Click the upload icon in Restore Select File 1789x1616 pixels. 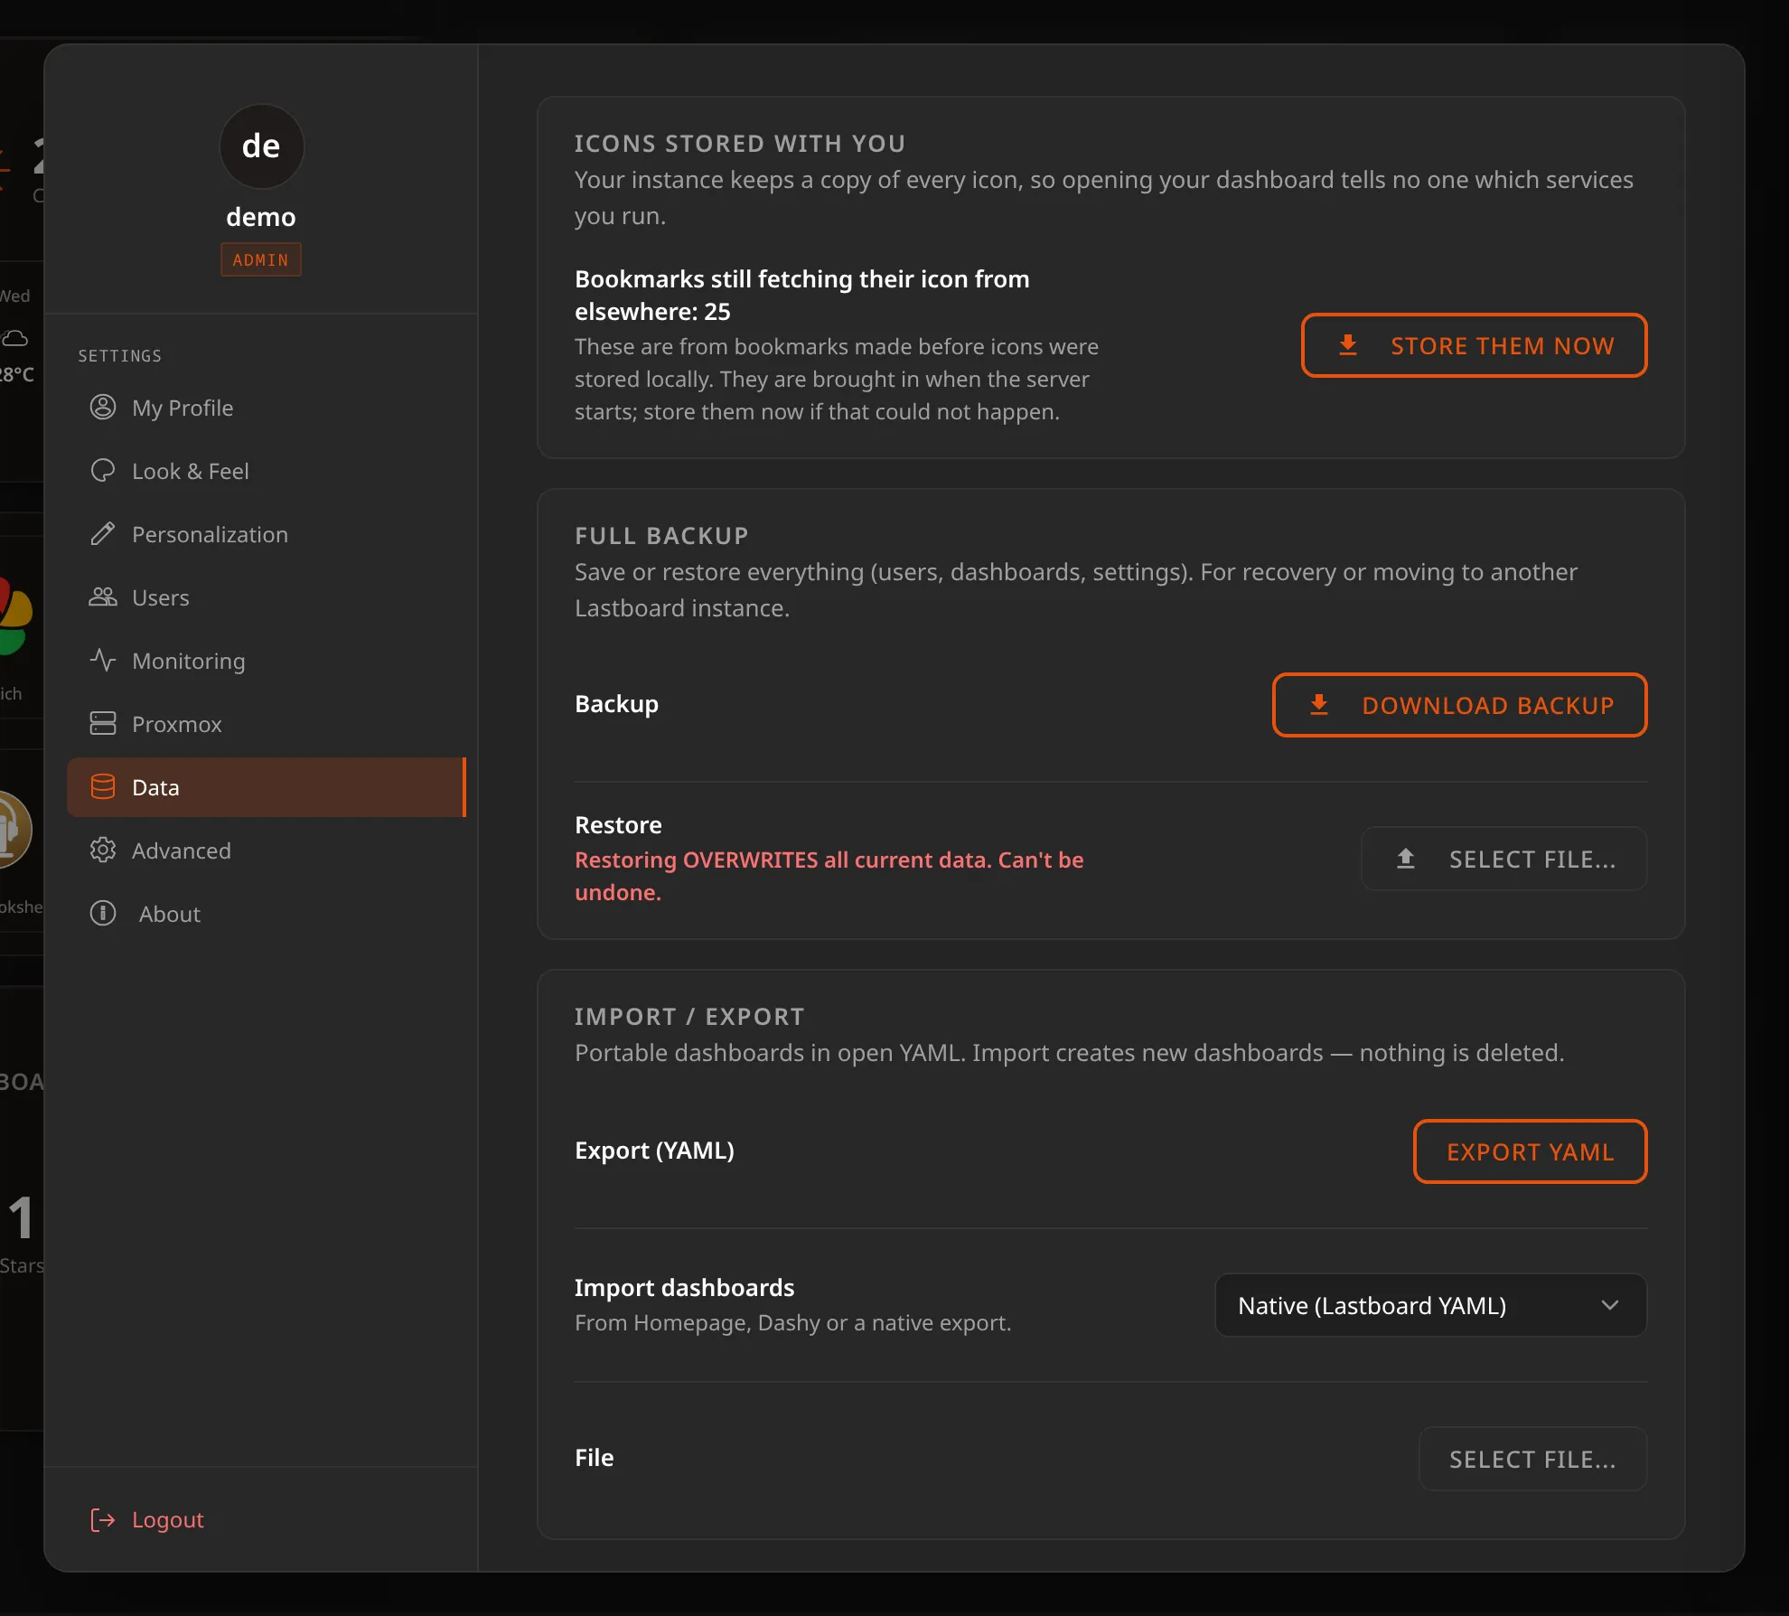(x=1406, y=859)
